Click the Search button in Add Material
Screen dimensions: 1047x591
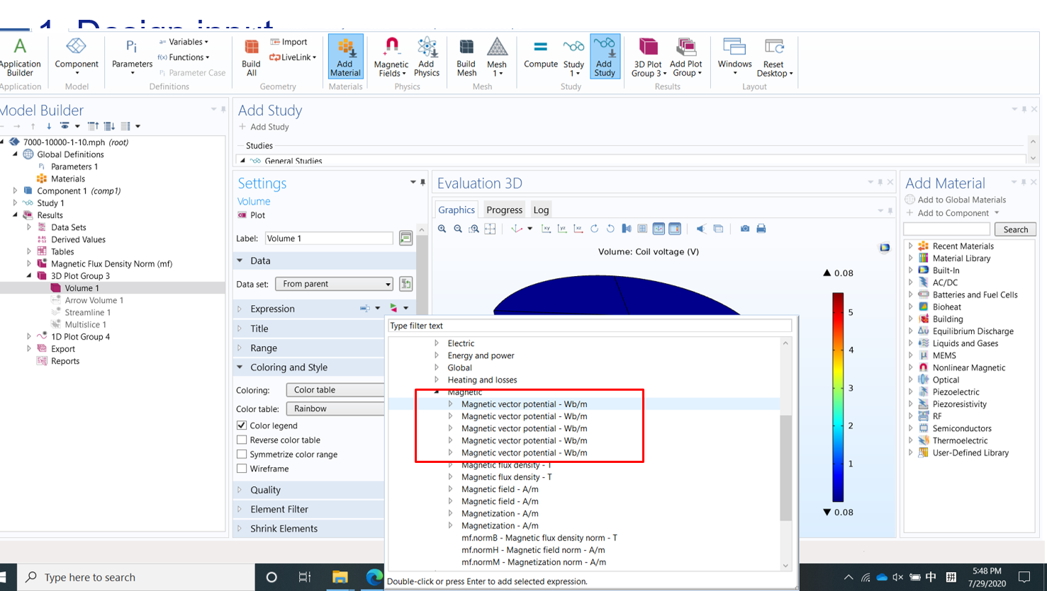pos(1015,229)
